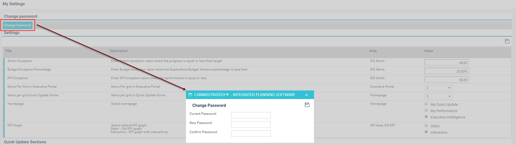The image size is (516, 145).
Task: Click the window icon in dialog title bar
Action: [190, 95]
